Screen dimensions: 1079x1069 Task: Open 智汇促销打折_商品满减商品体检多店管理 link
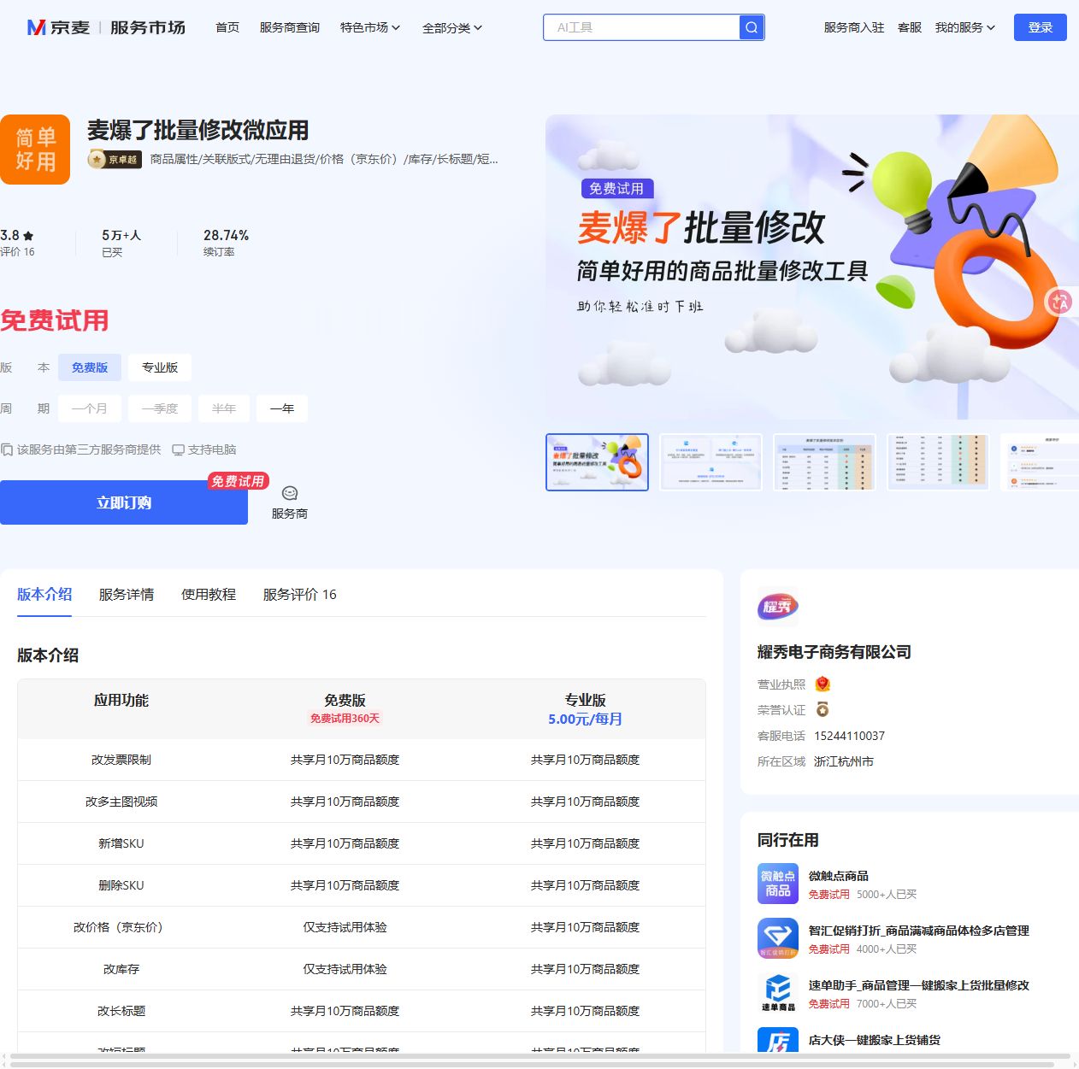click(919, 931)
